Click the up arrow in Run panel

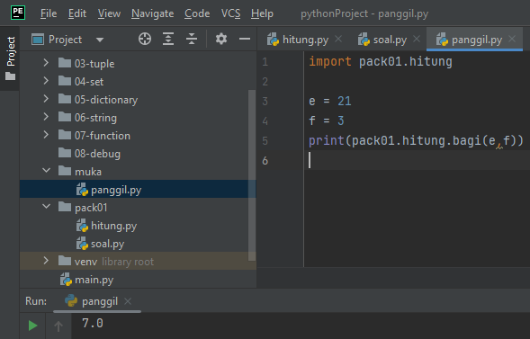[58, 326]
